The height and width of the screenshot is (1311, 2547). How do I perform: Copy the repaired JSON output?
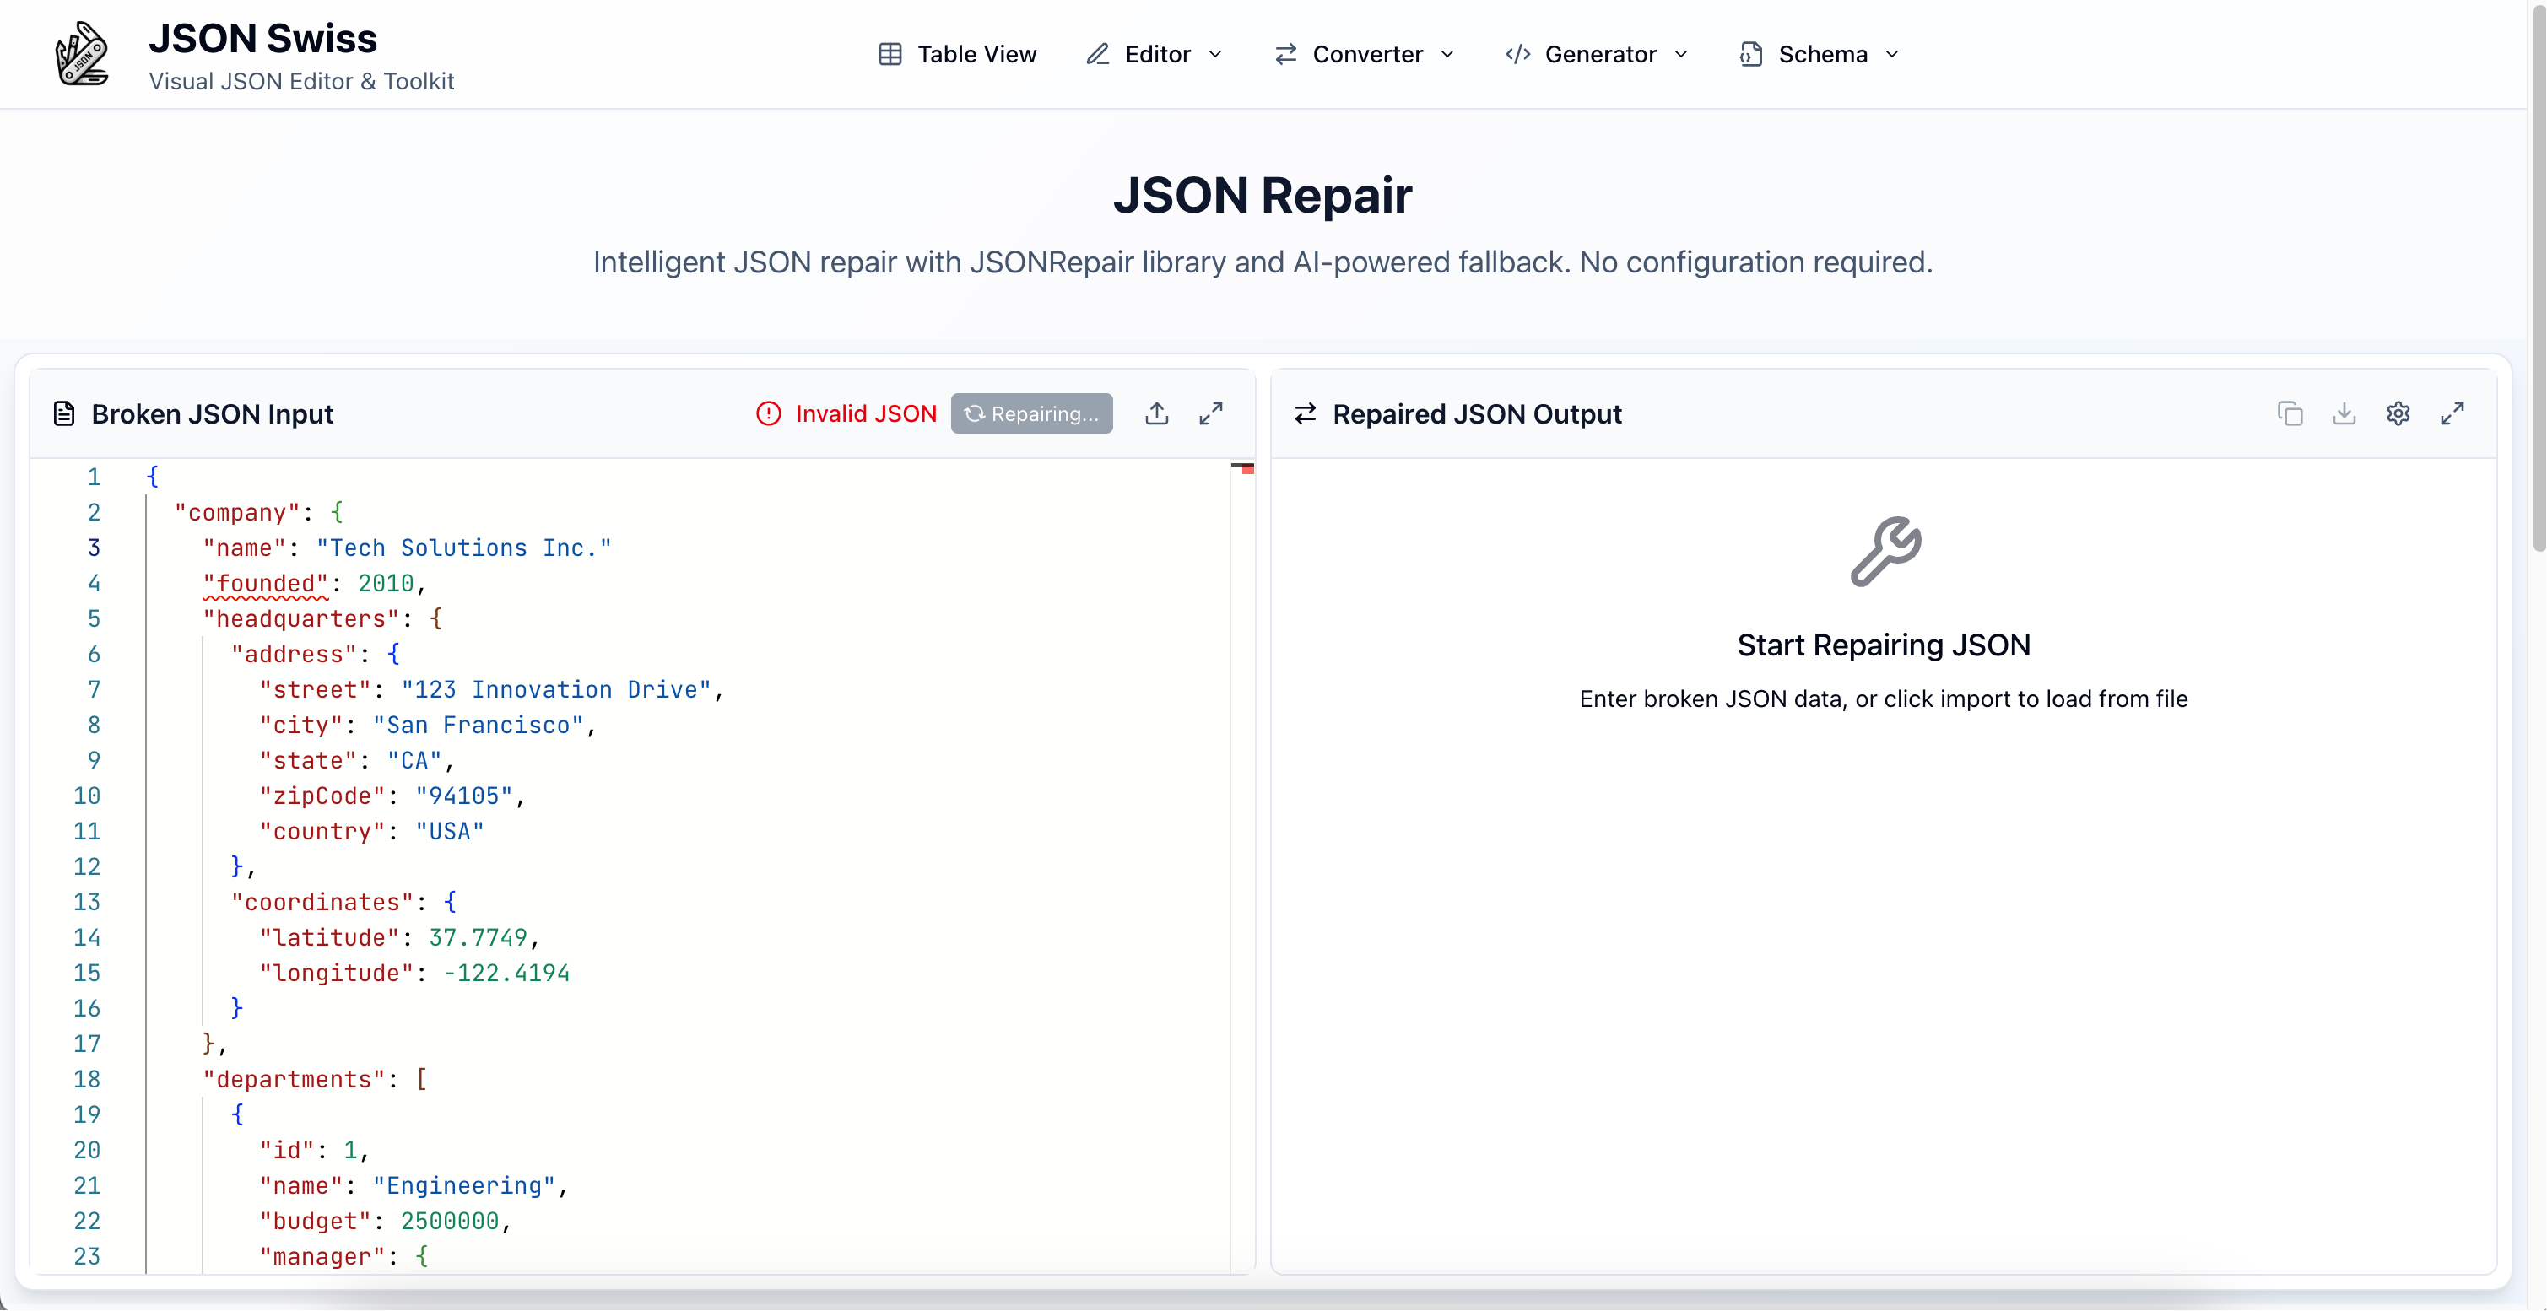[2290, 413]
